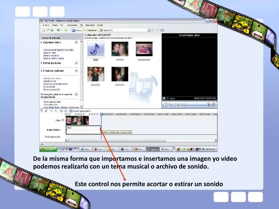
Task: Click Enviar a cámara DV link
Action: tap(51, 90)
